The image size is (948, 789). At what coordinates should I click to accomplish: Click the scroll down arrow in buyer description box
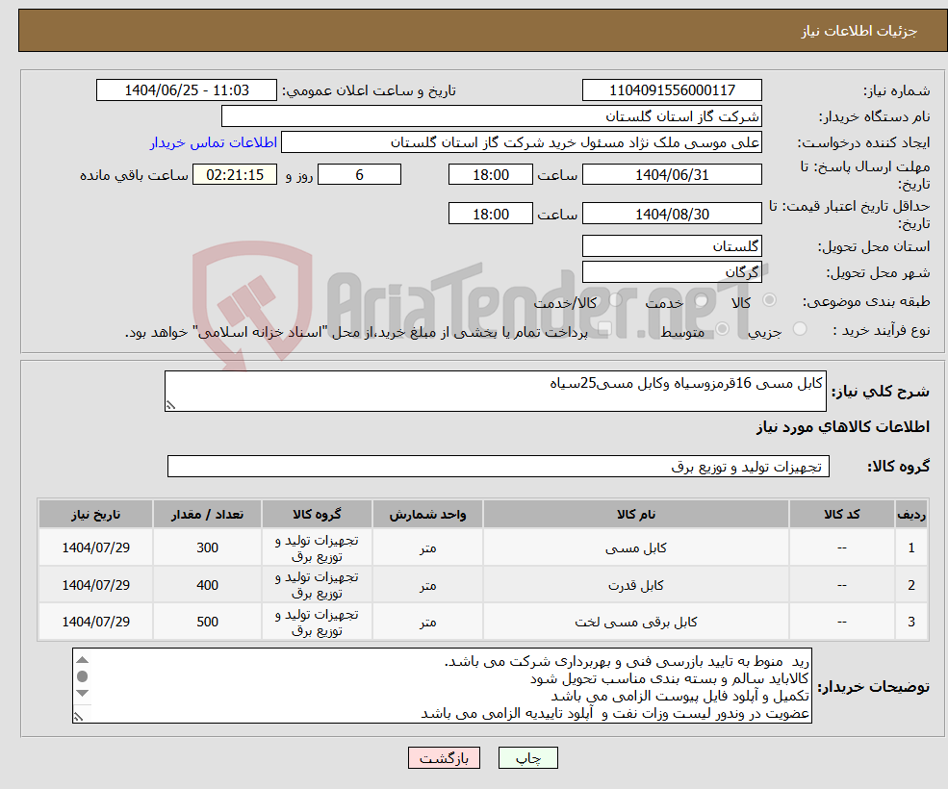(83, 694)
